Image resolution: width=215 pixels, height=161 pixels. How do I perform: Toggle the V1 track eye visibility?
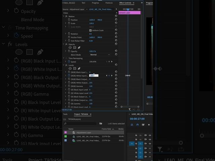pyautogui.click(x=150, y=144)
